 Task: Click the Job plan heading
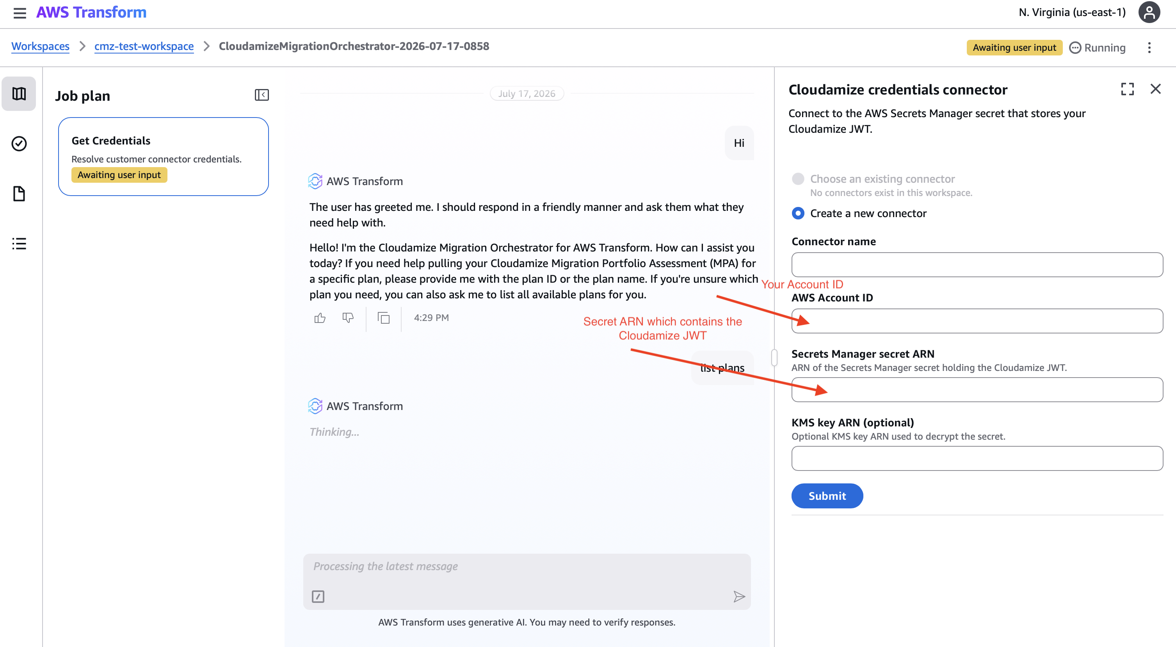pyautogui.click(x=83, y=96)
